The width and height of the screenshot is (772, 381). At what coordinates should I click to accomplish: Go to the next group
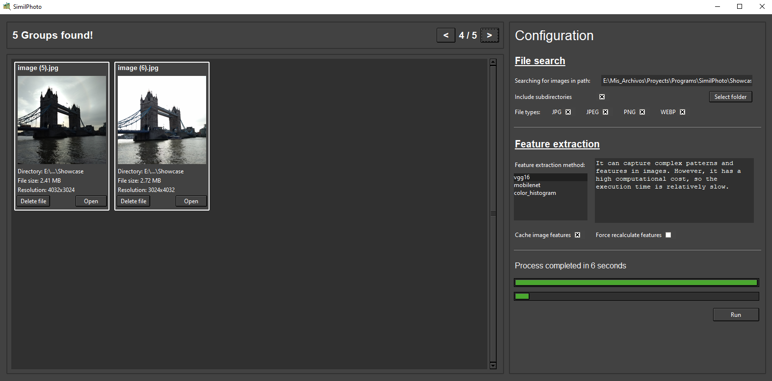(x=489, y=35)
